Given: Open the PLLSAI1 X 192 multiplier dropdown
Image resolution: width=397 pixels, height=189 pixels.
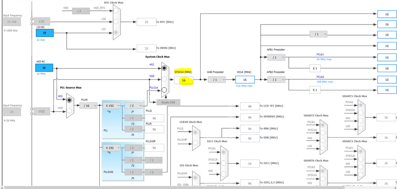Looking at the screenshot, I should point(112,148).
